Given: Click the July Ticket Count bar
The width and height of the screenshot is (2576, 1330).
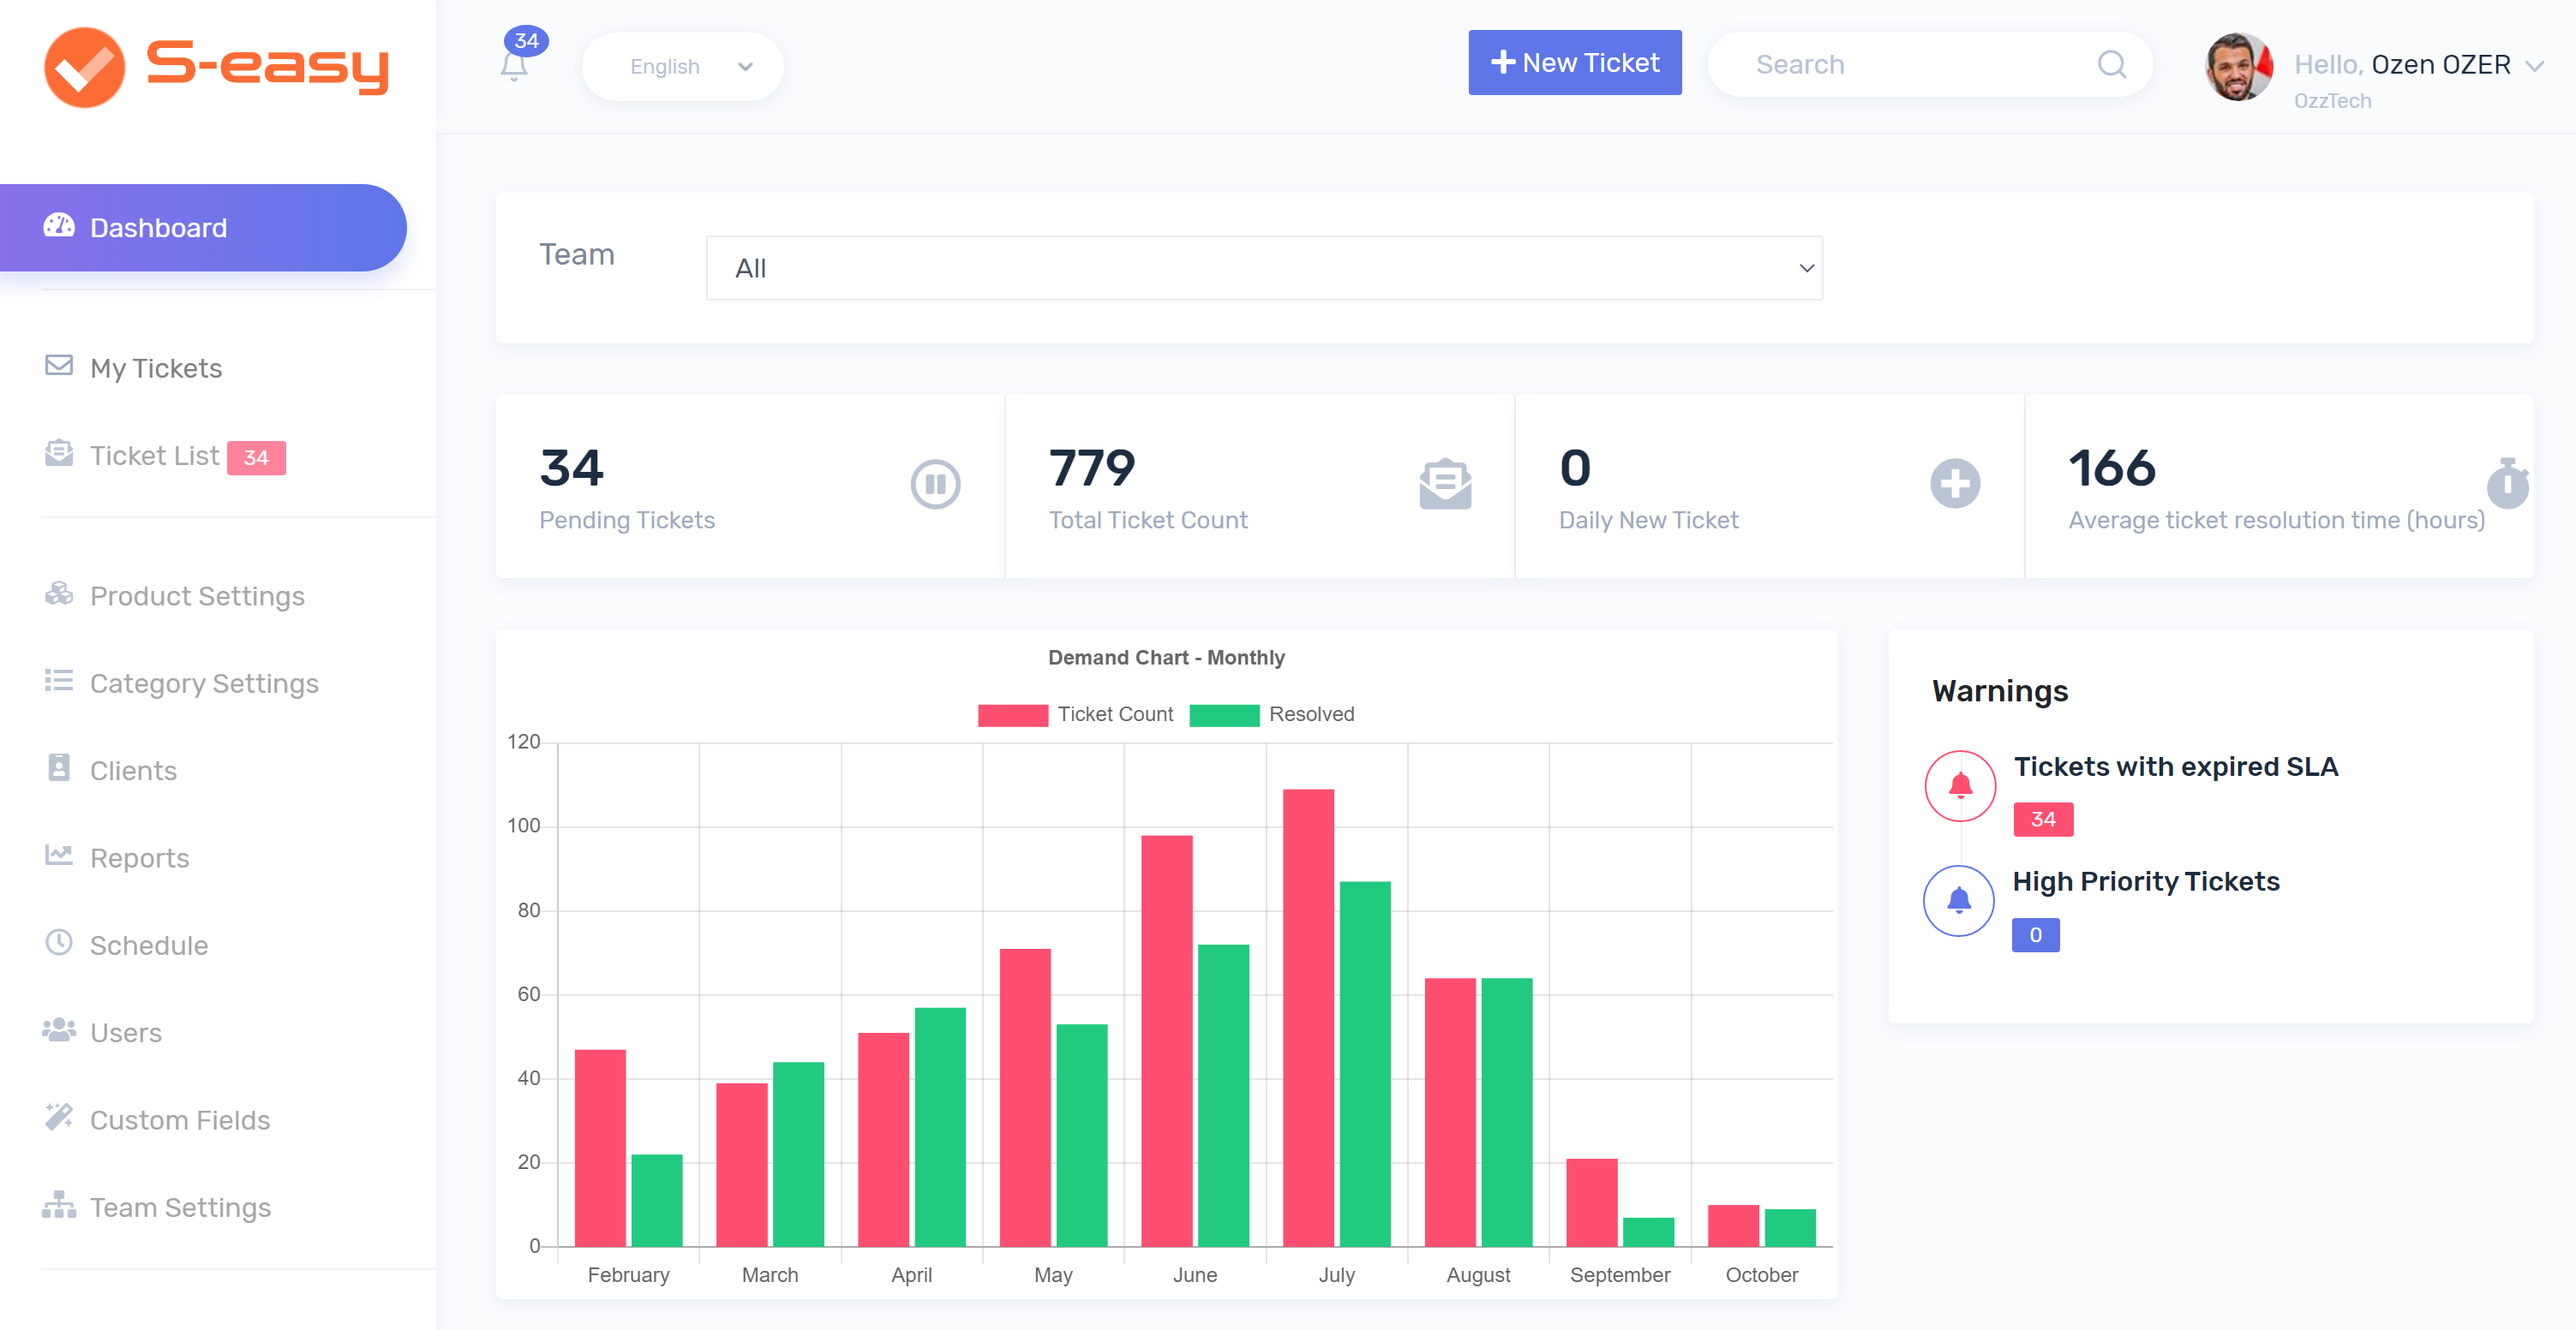Looking at the screenshot, I should point(1308,1017).
